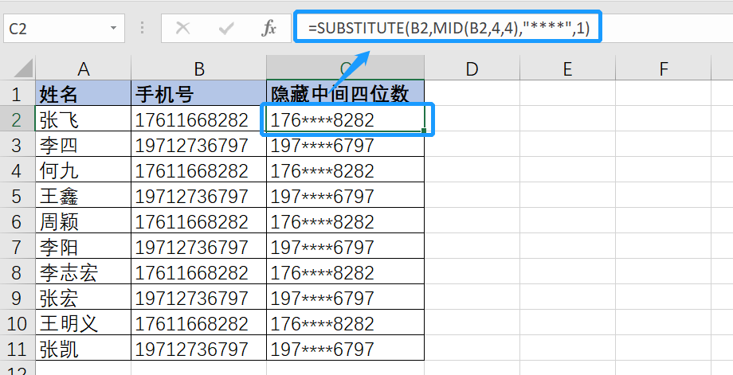The width and height of the screenshot is (733, 375).
Task: Click the formula bar resize dots handle
Action: (x=143, y=29)
